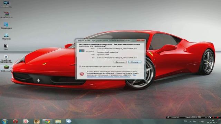Select the black-and-white desktop icon below the Recycle Bin

[6, 47]
